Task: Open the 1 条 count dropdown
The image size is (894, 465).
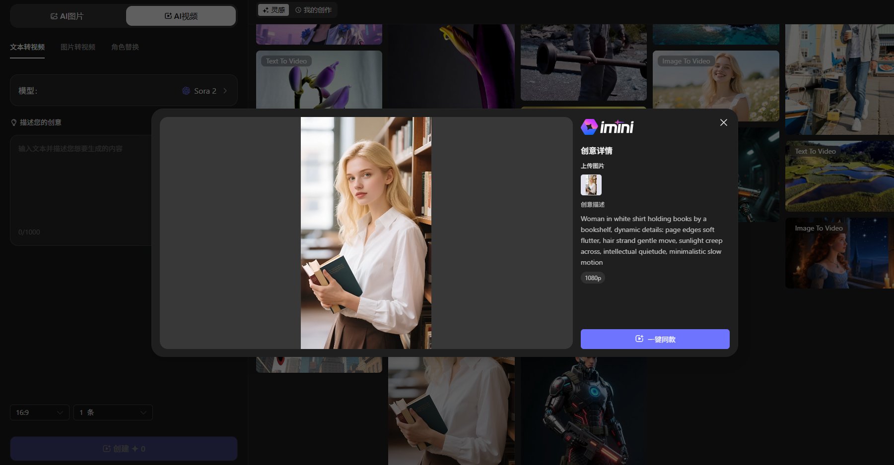Action: pos(113,412)
